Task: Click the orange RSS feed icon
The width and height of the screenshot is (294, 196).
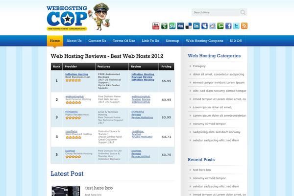Action: [244, 26]
